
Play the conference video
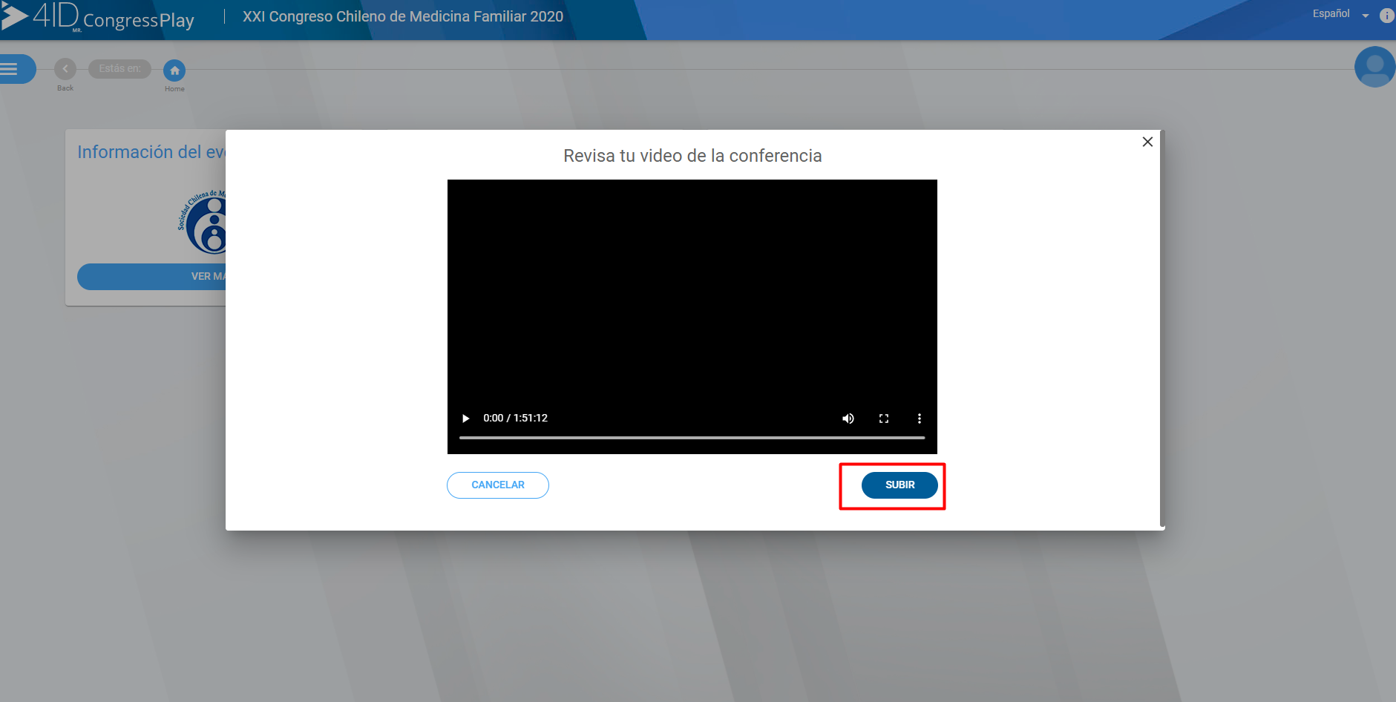tap(465, 419)
